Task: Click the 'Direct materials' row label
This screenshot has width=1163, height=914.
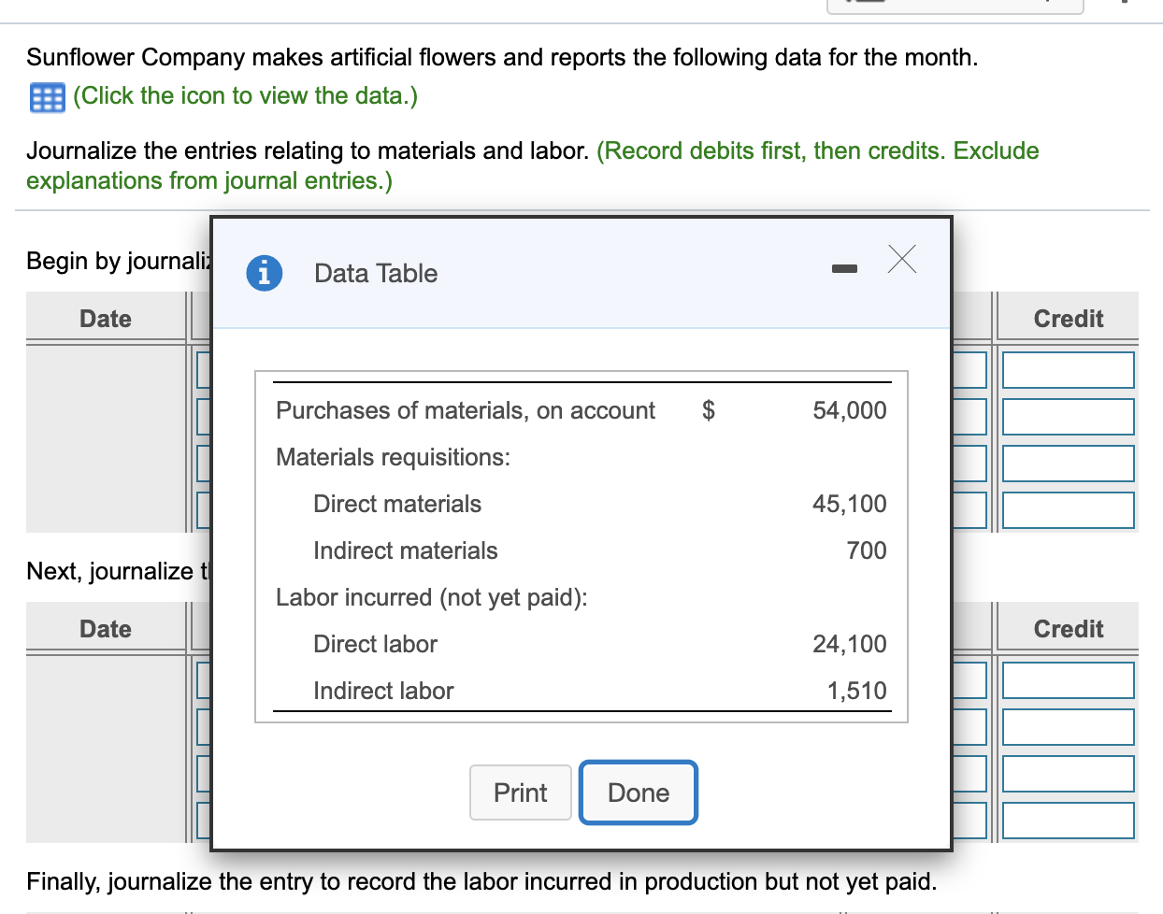Action: pyautogui.click(x=397, y=504)
